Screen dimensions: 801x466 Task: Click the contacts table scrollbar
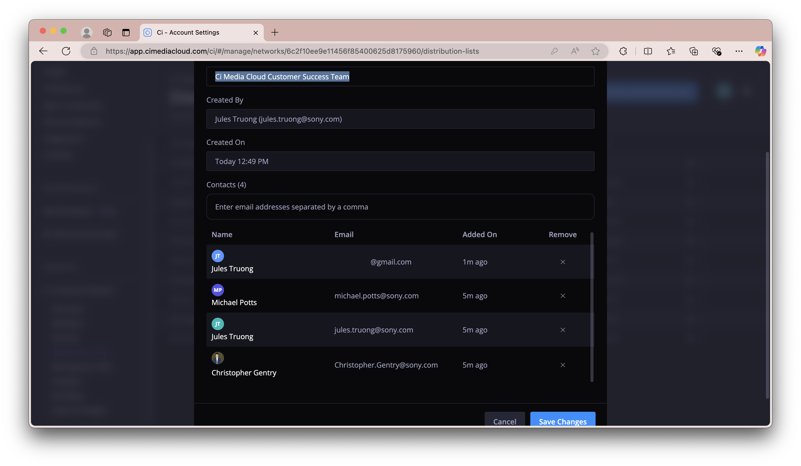592,307
